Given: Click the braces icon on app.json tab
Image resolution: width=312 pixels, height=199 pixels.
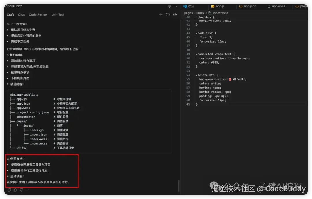Looking at the screenshot, I should point(241,6).
